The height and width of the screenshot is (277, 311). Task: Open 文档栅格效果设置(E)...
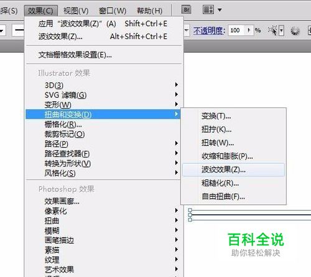click(104, 55)
